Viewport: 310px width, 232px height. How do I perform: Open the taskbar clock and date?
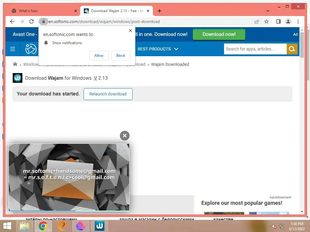tap(297, 226)
